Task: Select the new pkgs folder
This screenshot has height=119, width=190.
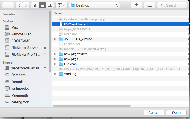Action: coord(120,59)
